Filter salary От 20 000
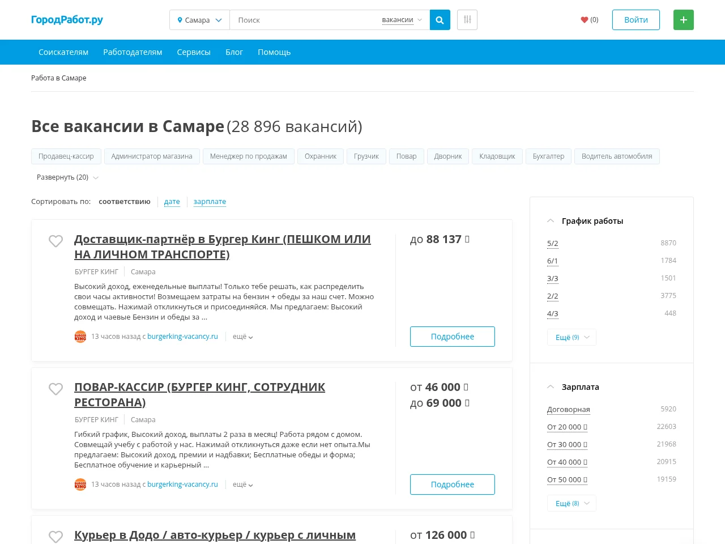 (567, 427)
